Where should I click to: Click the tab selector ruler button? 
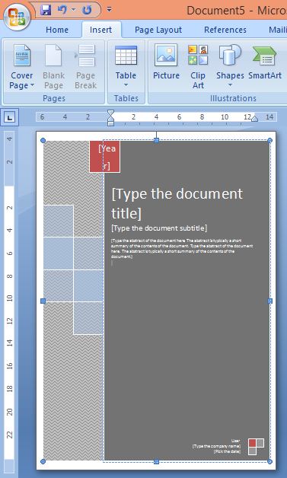[9, 117]
